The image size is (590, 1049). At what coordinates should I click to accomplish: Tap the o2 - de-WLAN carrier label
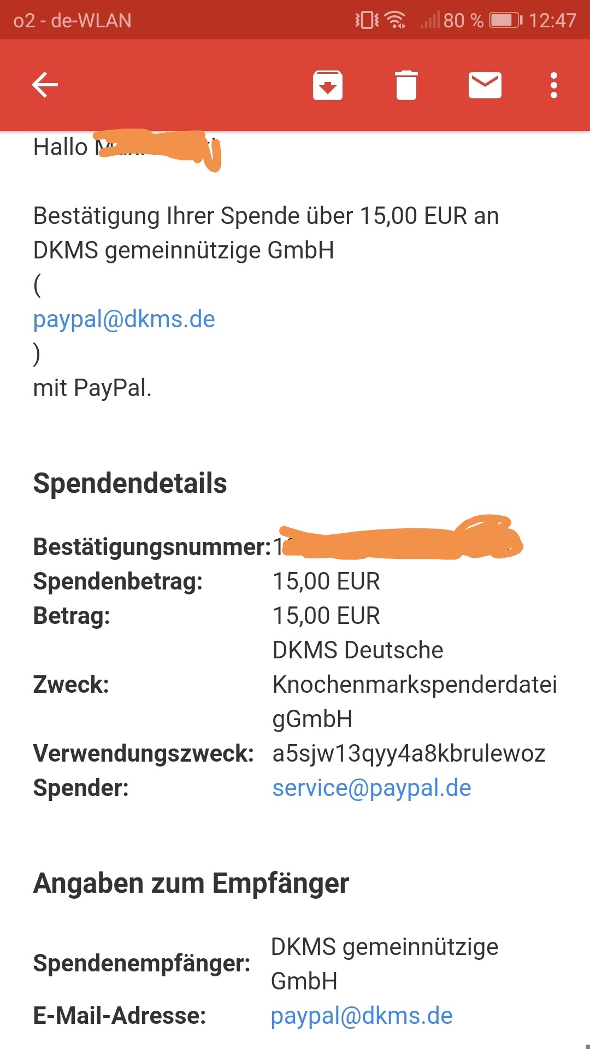point(72,21)
